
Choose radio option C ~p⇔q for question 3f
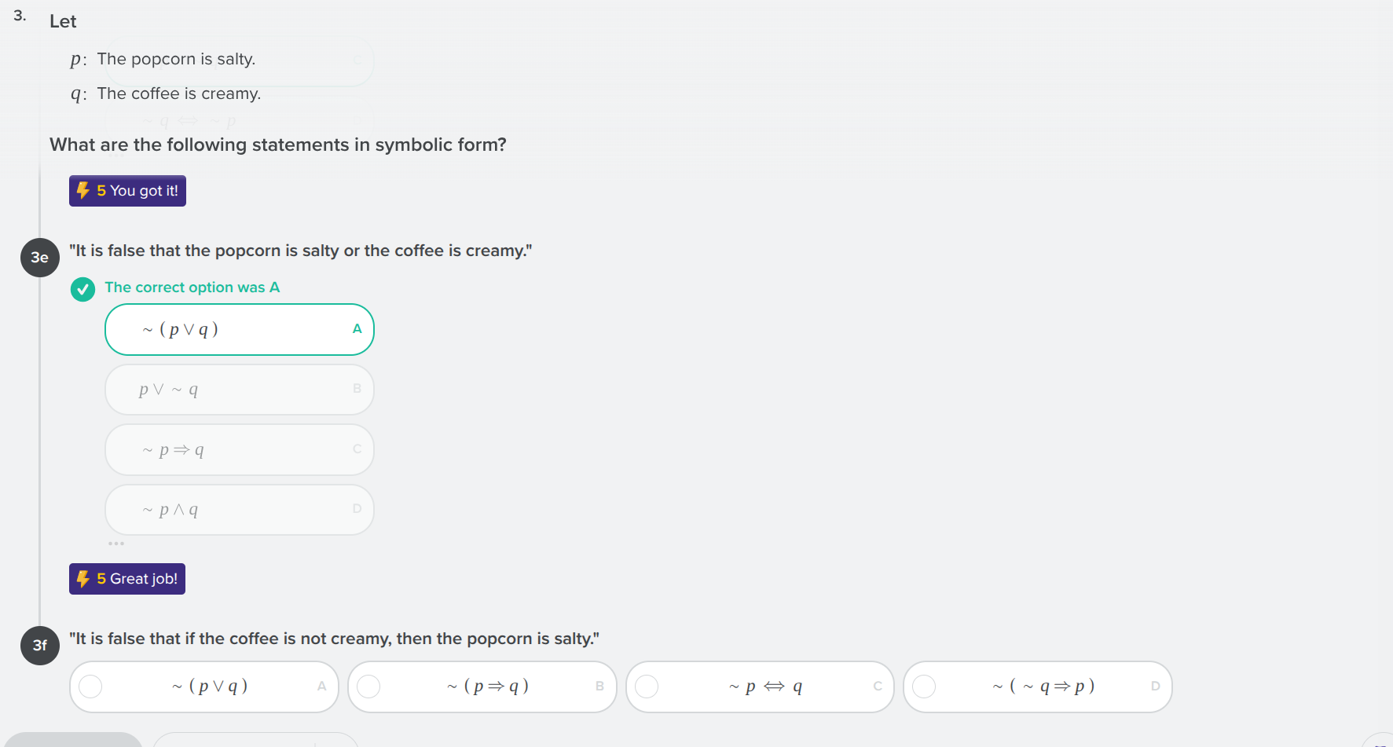point(647,687)
